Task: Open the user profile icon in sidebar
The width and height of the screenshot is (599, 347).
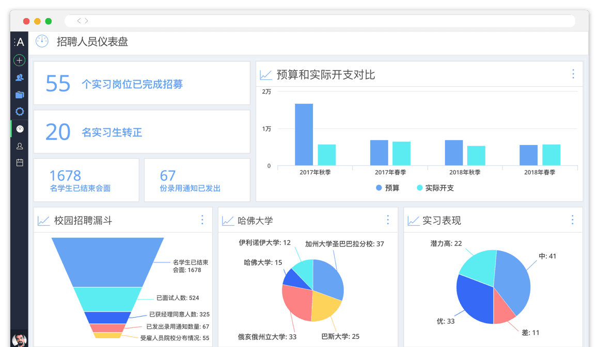Action: pyautogui.click(x=20, y=146)
